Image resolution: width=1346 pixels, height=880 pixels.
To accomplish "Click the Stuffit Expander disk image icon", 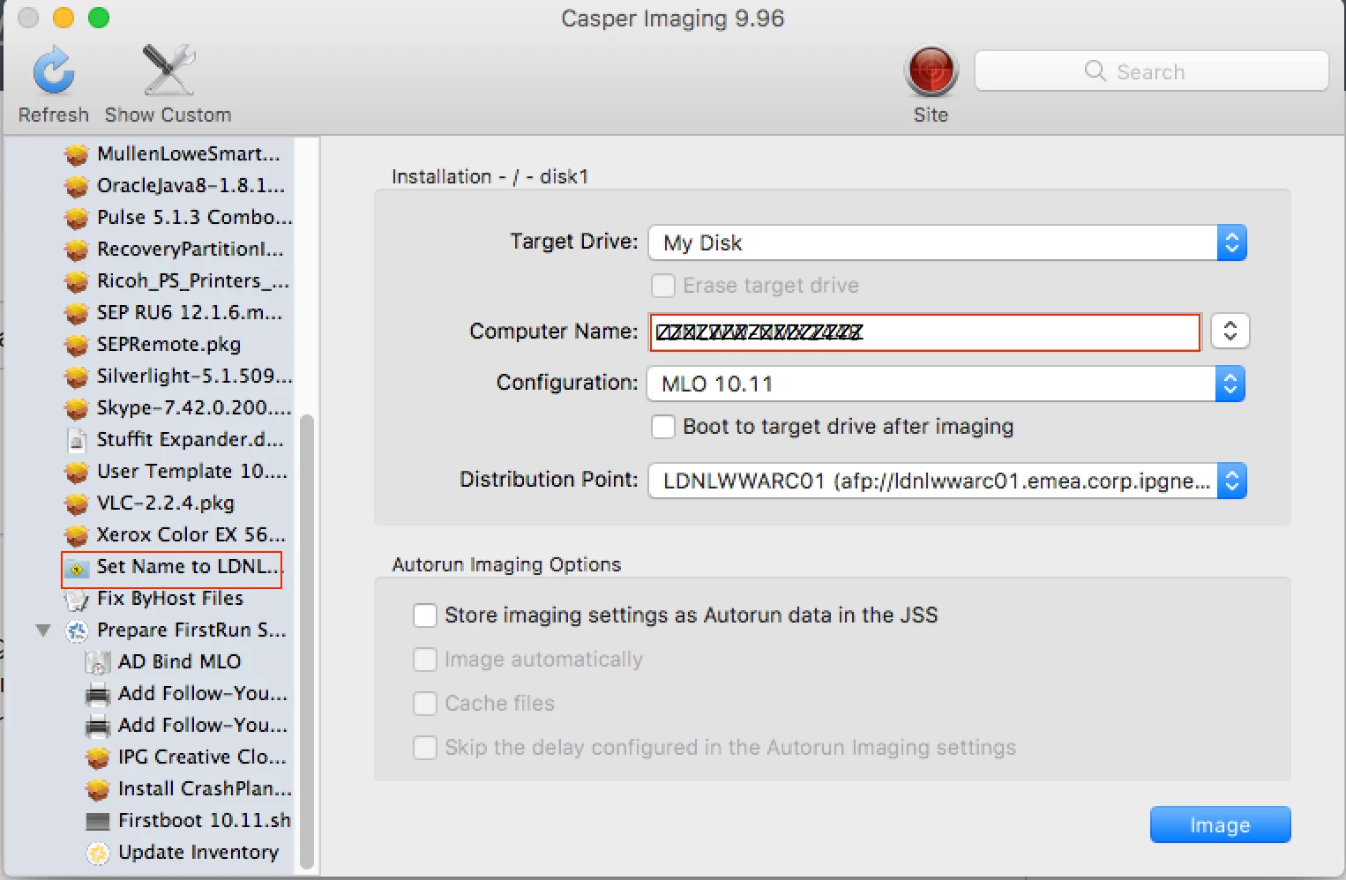I will pyautogui.click(x=77, y=440).
